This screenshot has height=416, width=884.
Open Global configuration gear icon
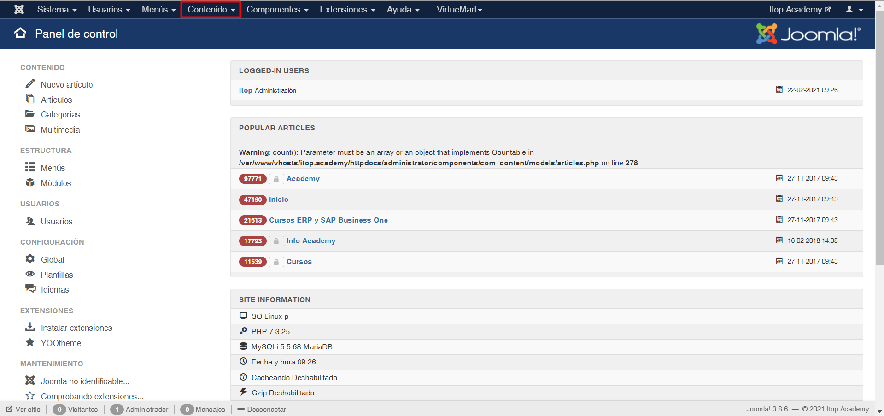tap(30, 259)
